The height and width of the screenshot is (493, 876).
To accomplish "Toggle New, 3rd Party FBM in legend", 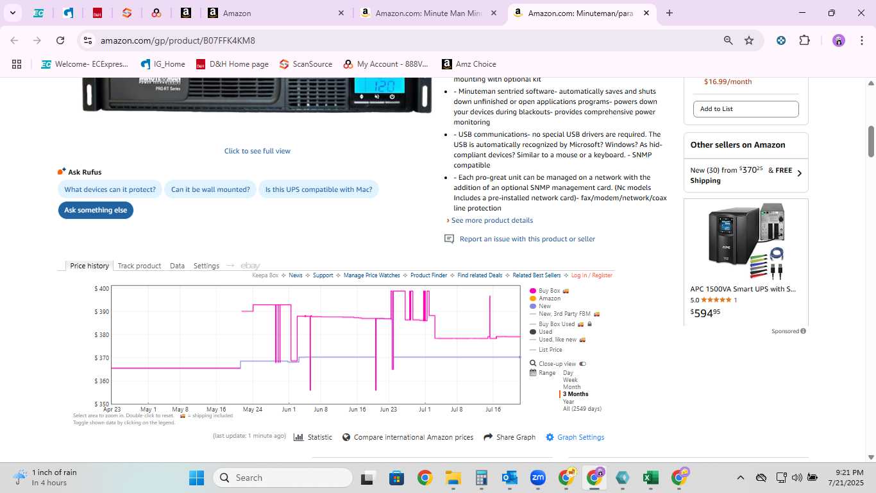I will 564,314.
